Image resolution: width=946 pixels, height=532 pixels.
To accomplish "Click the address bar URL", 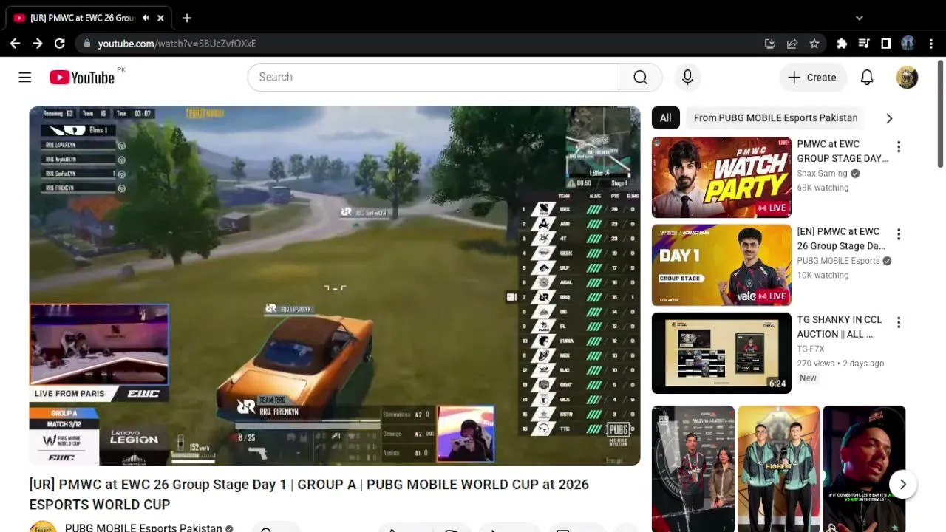I will coord(177,44).
